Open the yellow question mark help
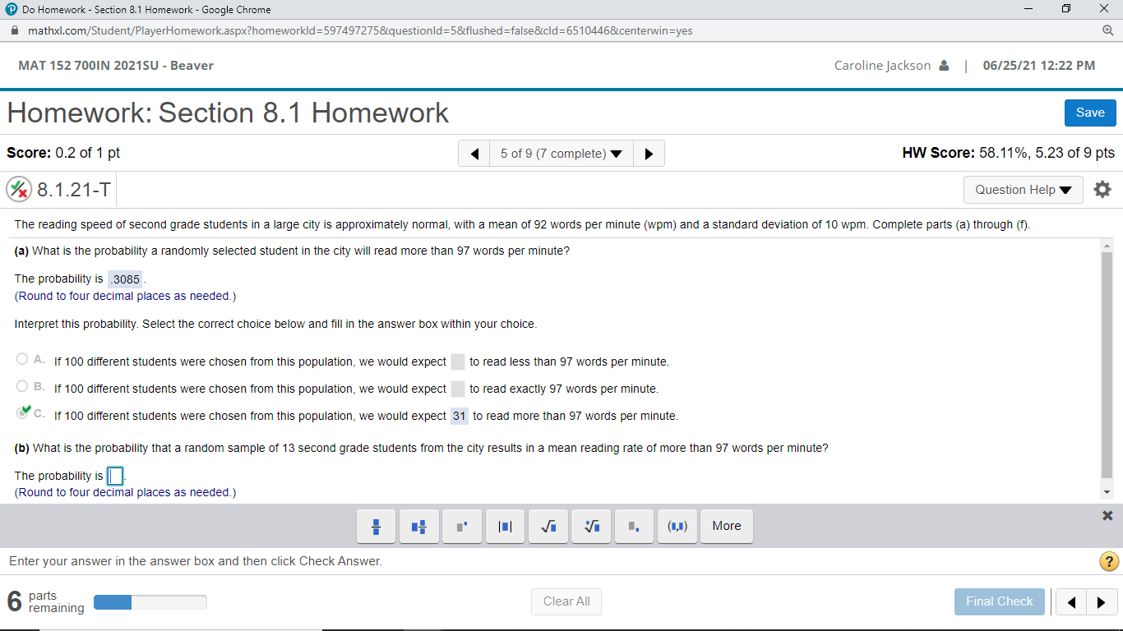The width and height of the screenshot is (1123, 631). point(1109,562)
